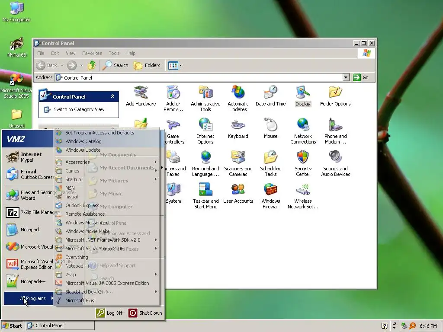This screenshot has width=443, height=332.
Task: Open Security Center
Action: pos(303,164)
